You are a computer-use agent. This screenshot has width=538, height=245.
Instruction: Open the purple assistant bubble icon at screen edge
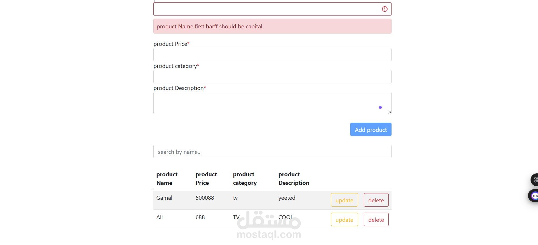click(x=533, y=196)
